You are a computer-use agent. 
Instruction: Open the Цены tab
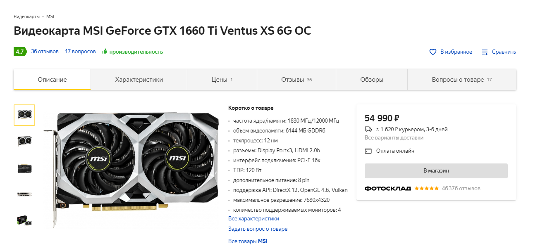tap(222, 80)
